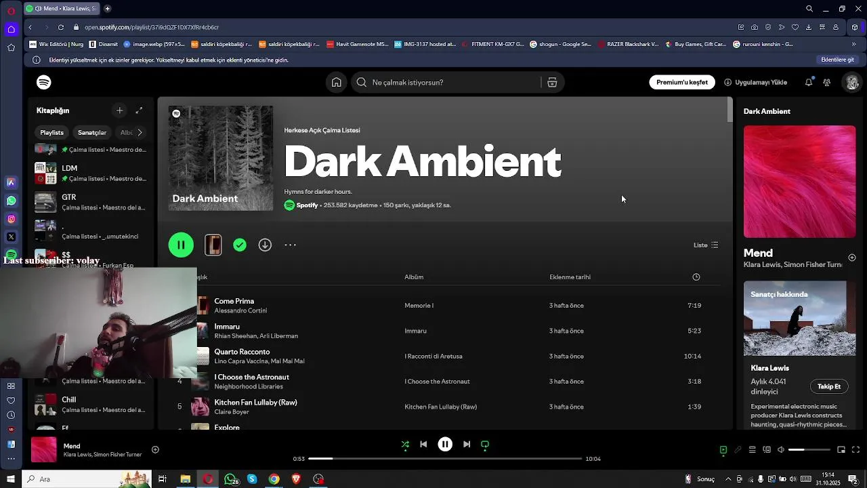Viewport: 867px width, 488px height.
Task: Select the Sanatçılar filter tab
Action: (x=92, y=132)
